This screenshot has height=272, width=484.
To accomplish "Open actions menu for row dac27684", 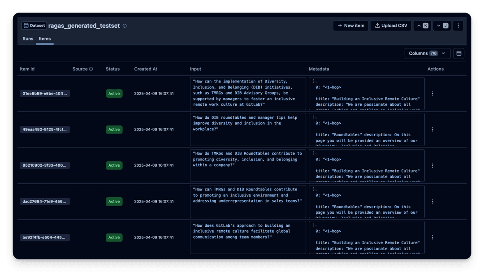I will click(x=432, y=201).
